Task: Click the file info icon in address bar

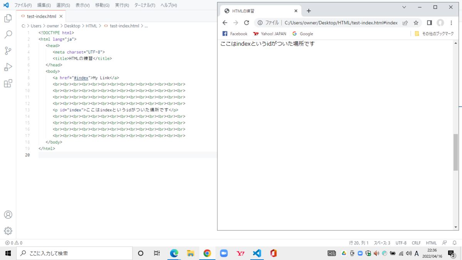Action: coord(260,23)
